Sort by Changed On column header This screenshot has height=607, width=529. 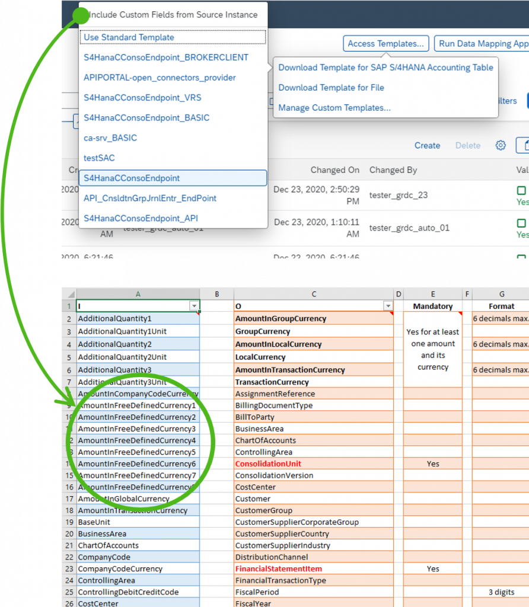click(x=334, y=170)
